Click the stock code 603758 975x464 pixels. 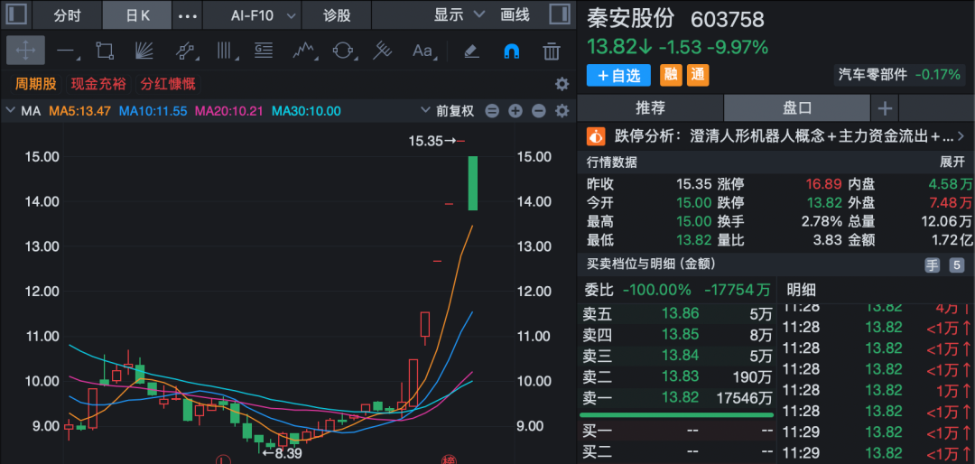(728, 20)
